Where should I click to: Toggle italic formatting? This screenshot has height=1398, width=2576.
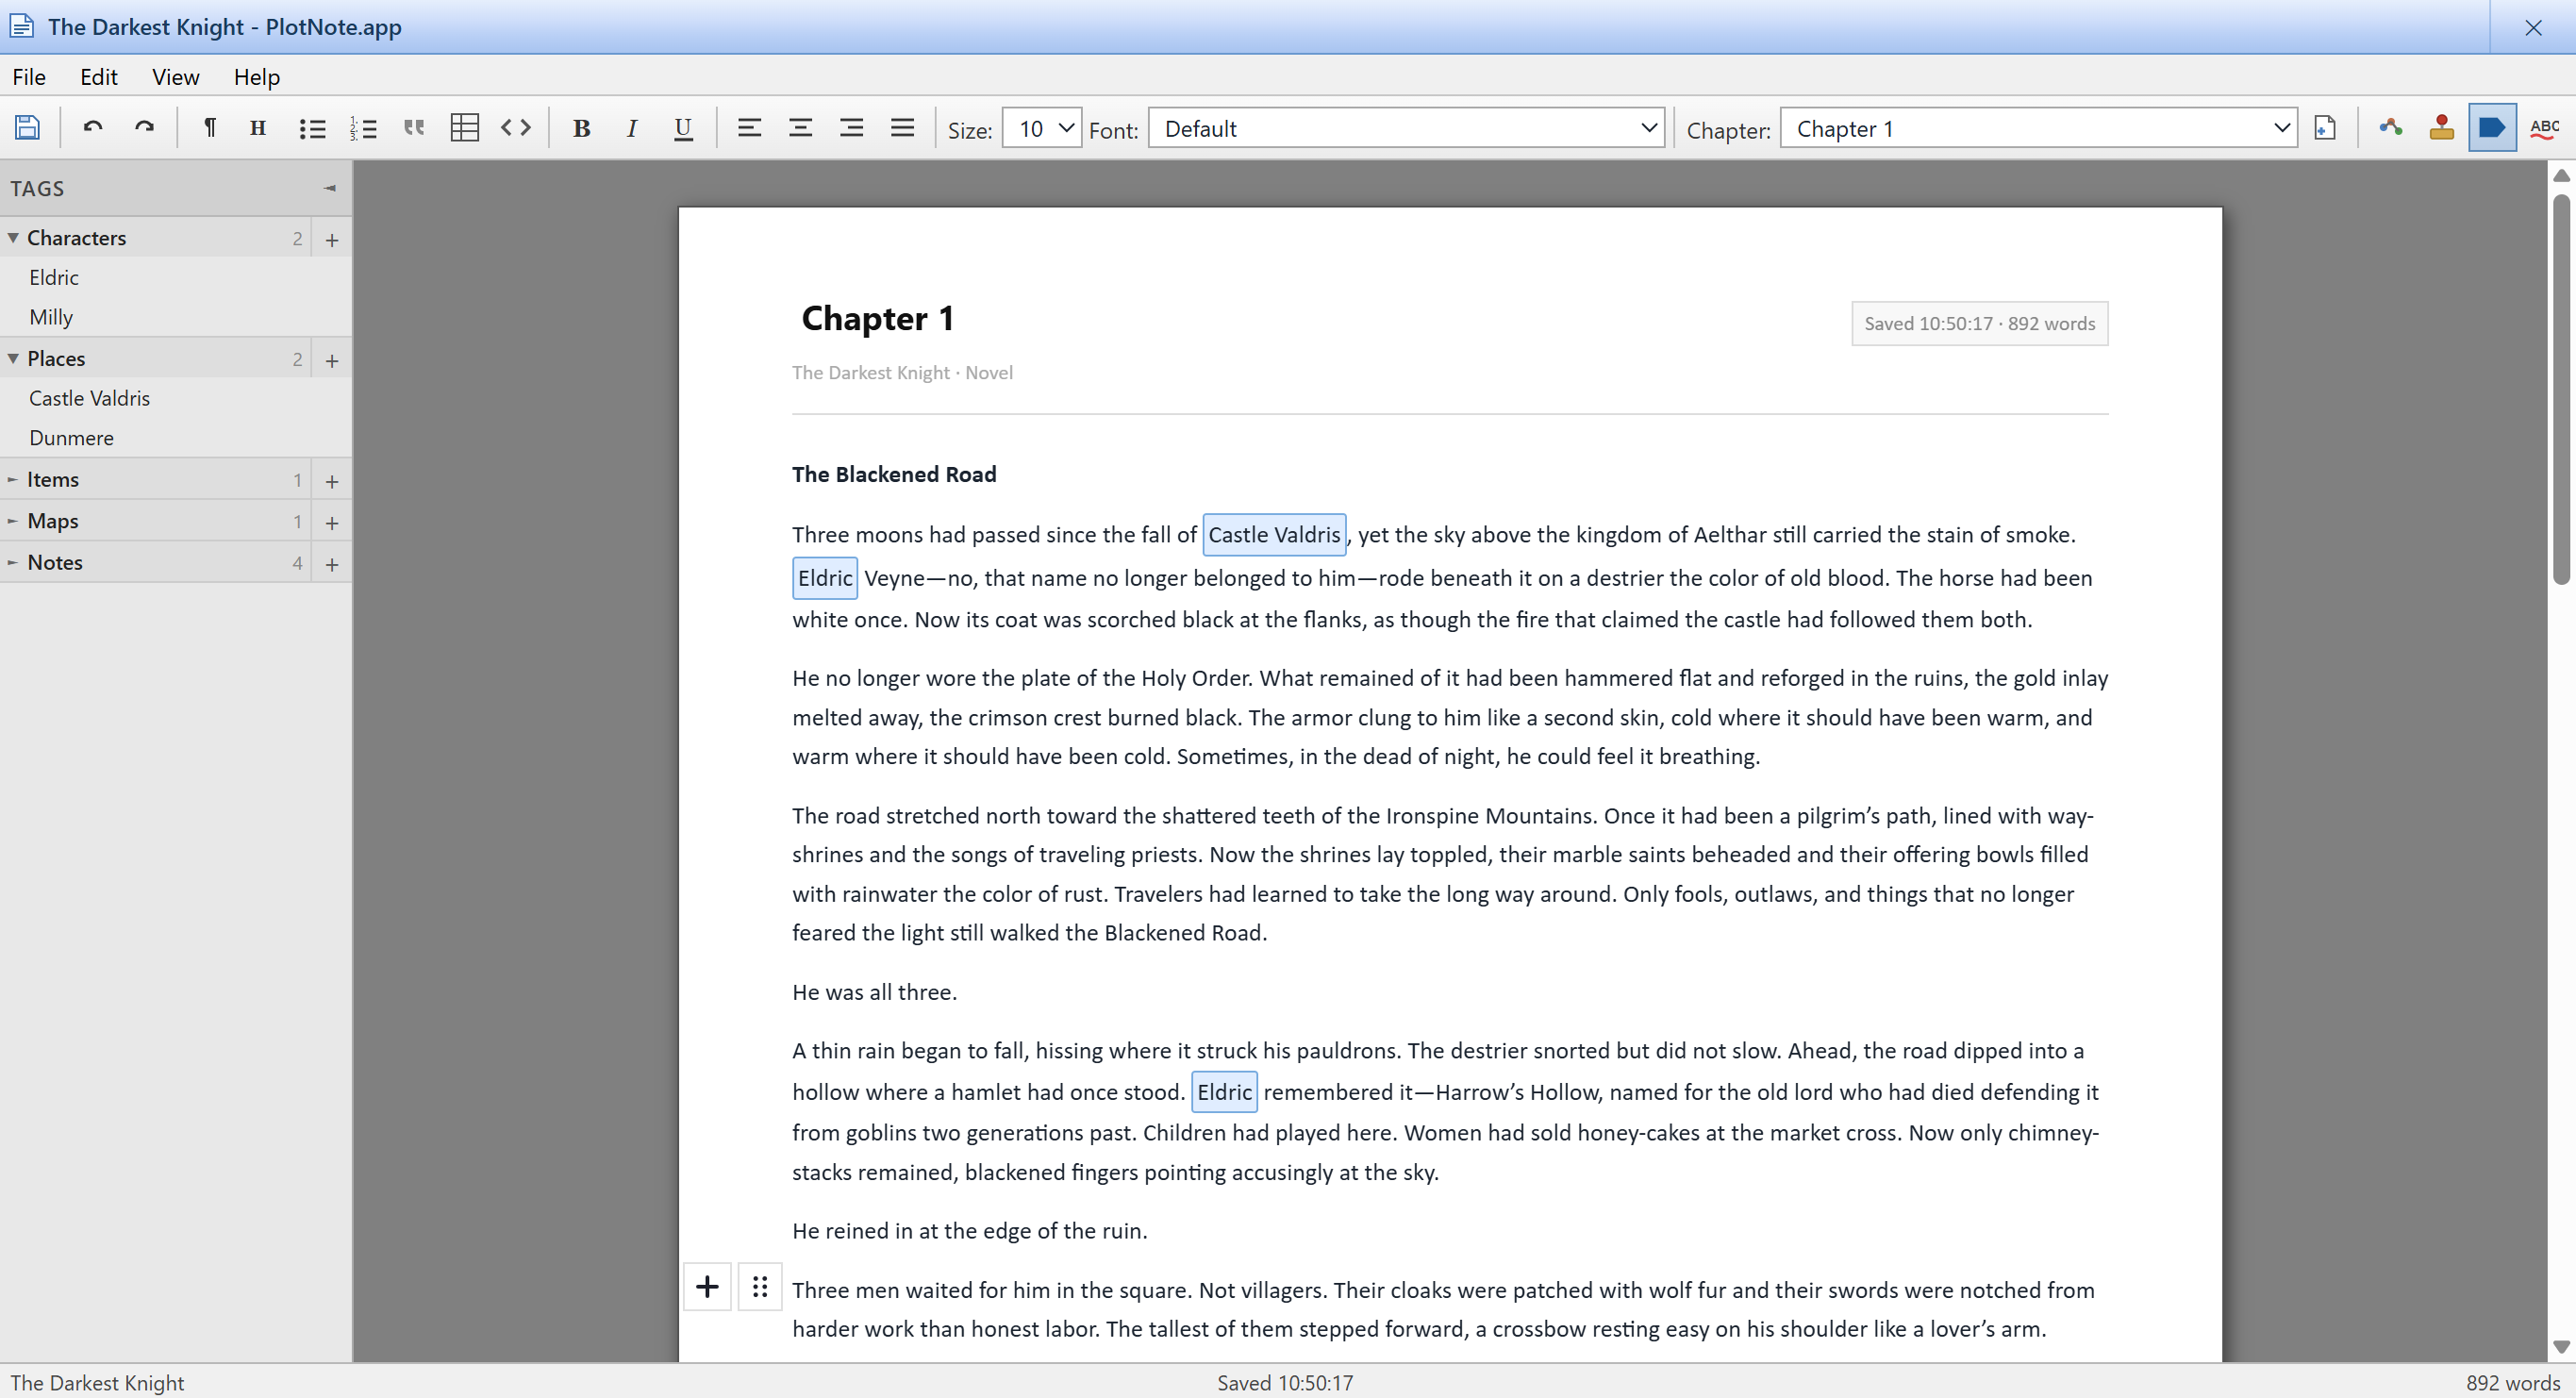pos(632,128)
